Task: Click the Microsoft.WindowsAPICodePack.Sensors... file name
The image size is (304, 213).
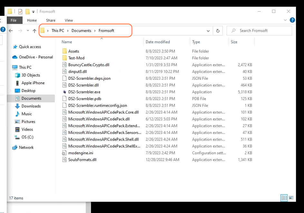Action: 105,133
